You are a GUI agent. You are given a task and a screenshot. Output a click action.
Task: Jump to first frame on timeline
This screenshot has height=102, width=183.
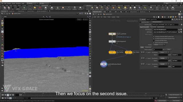point(3,95)
